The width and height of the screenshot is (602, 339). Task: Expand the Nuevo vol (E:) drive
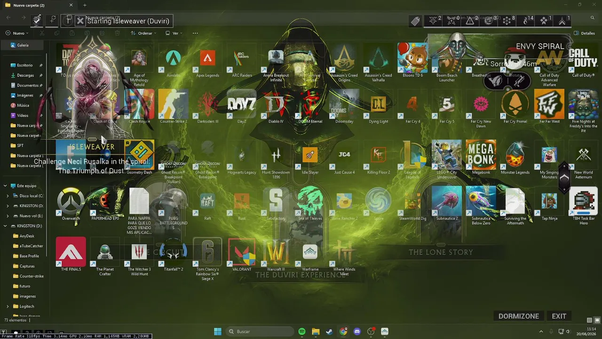8,216
